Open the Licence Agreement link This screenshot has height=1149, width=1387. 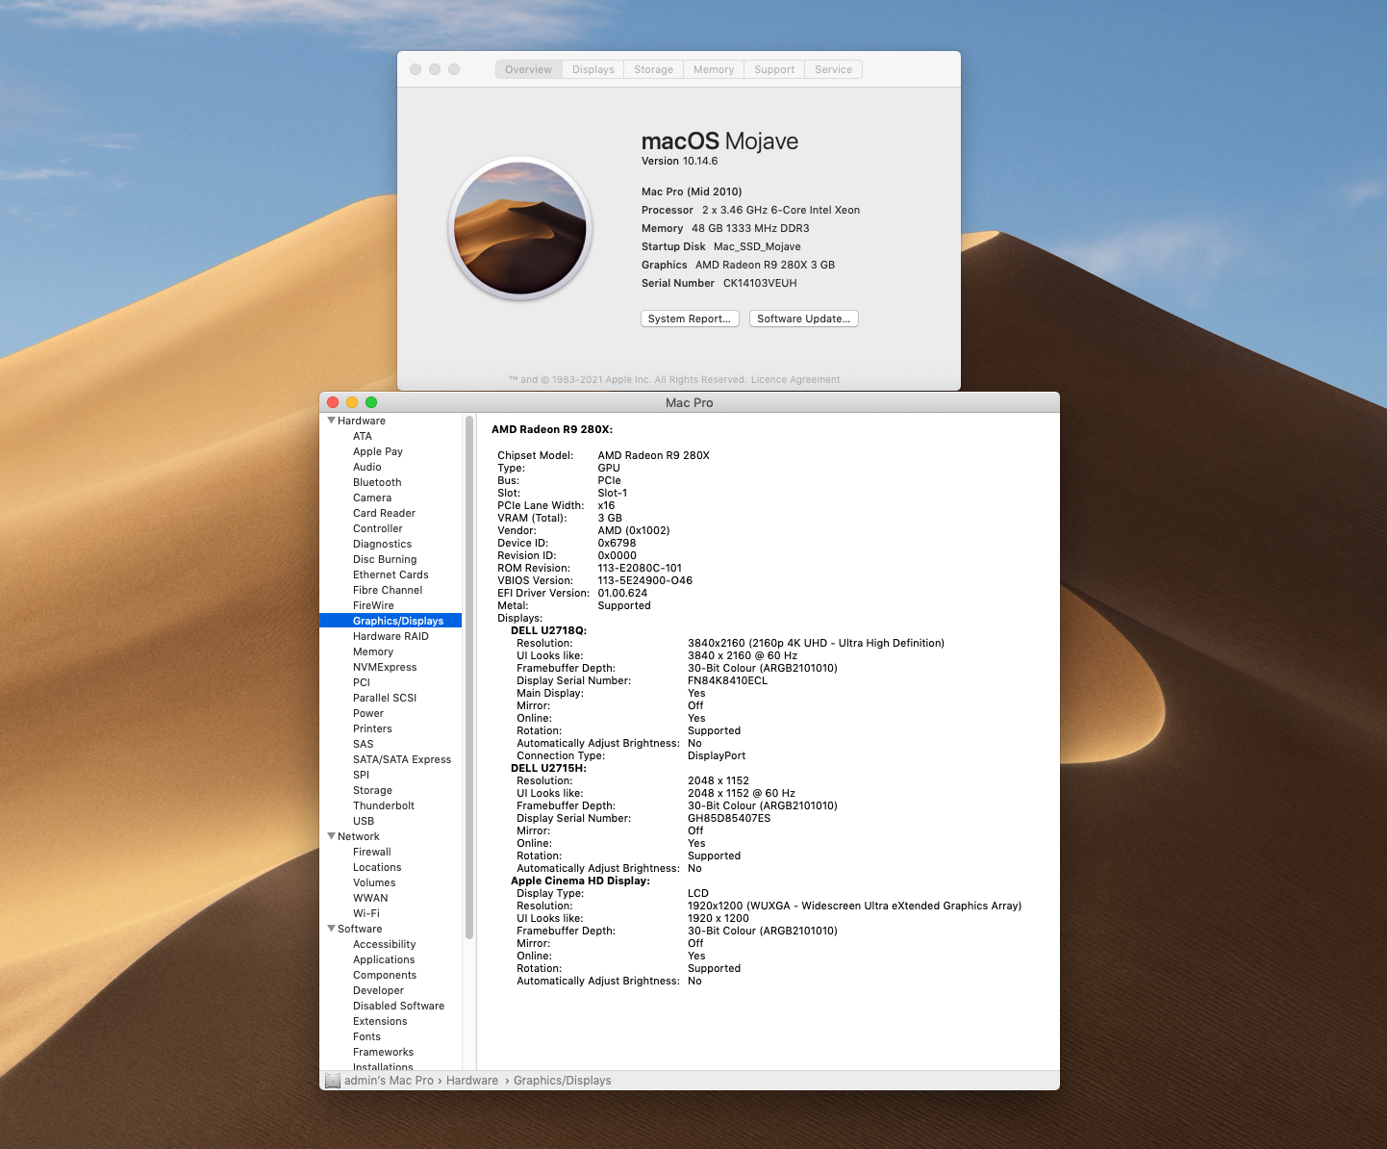[795, 380]
